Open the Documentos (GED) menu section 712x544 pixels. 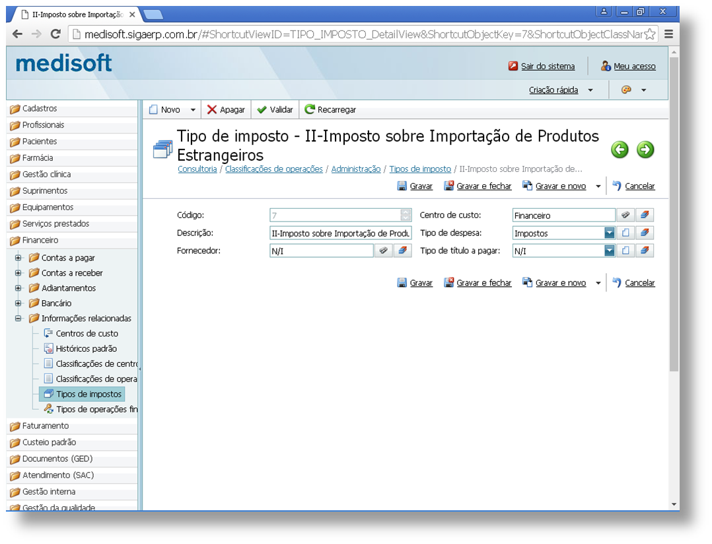click(x=73, y=459)
